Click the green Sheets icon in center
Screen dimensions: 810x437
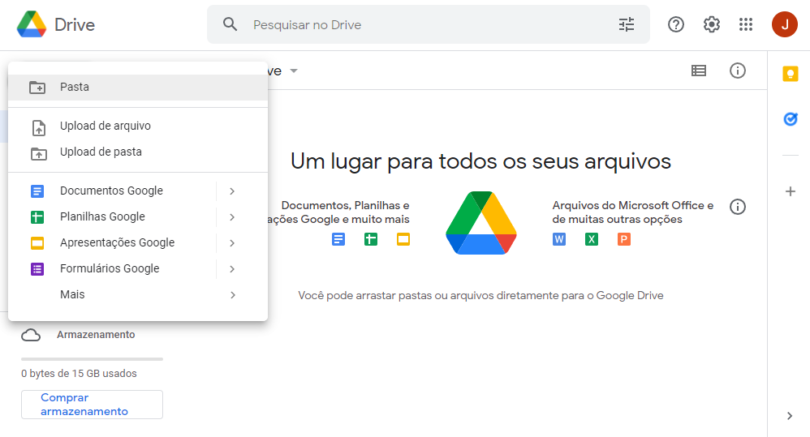(371, 239)
